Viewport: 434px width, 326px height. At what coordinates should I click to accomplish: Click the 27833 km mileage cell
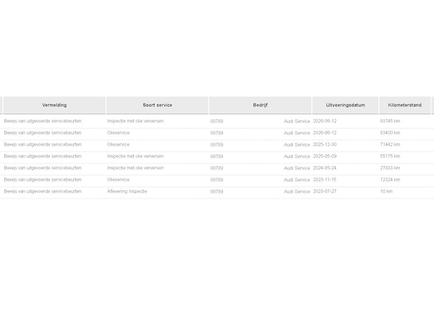coord(390,168)
